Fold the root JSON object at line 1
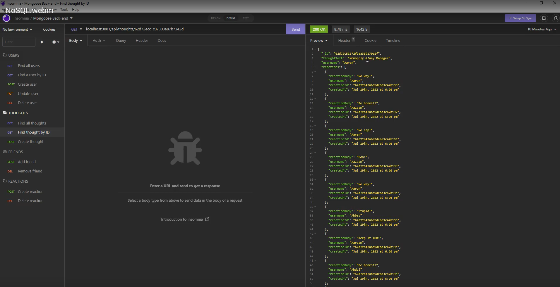The image size is (560, 287). pyautogui.click(x=315, y=49)
